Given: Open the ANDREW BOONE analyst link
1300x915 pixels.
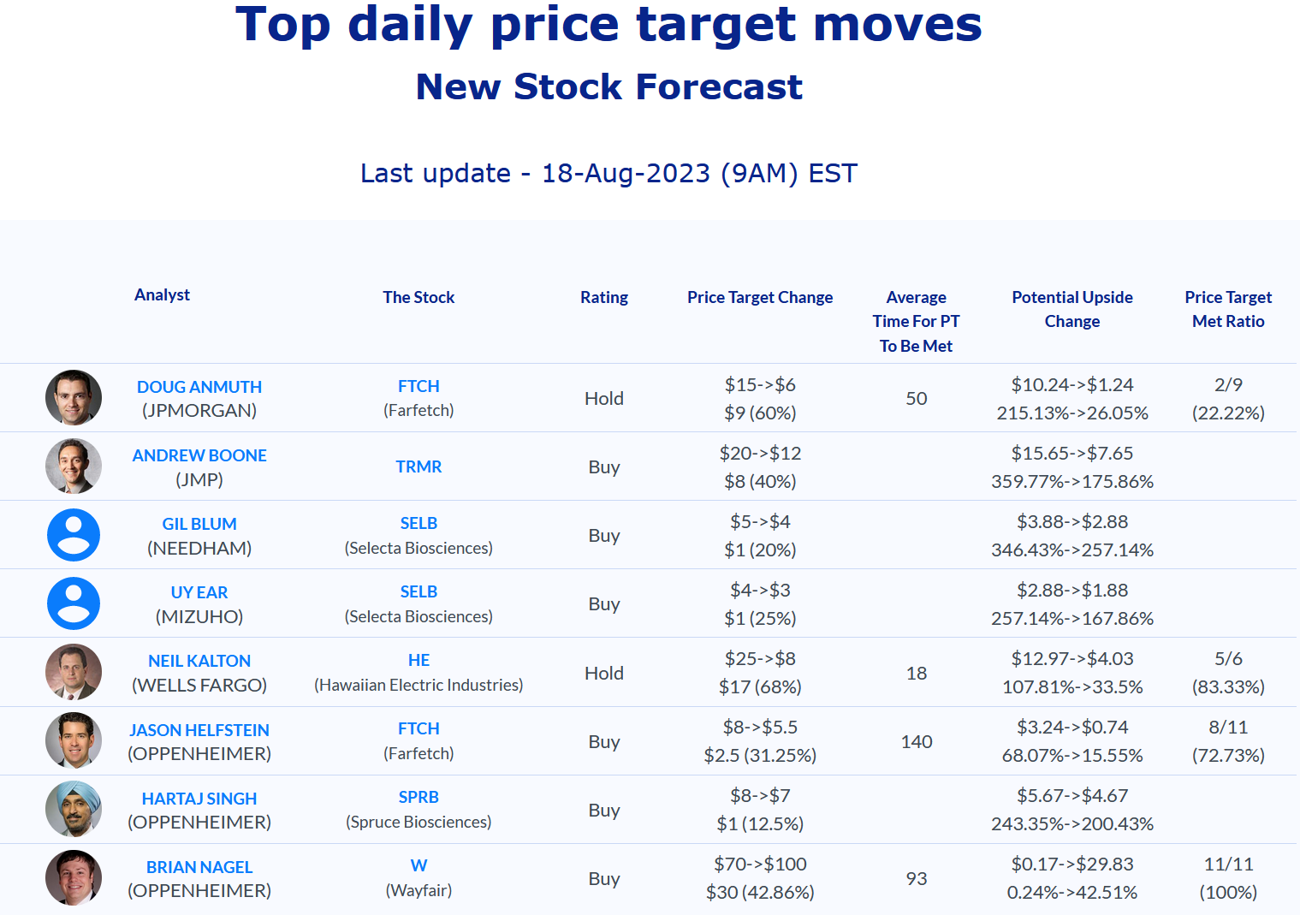Looking at the screenshot, I should [199, 455].
